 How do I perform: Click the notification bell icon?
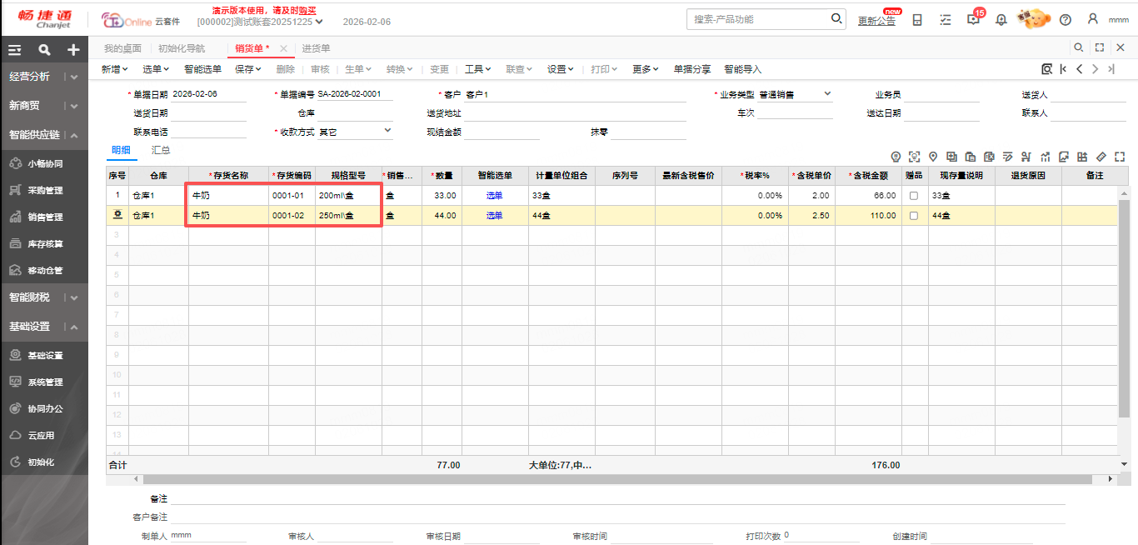pyautogui.click(x=1001, y=20)
